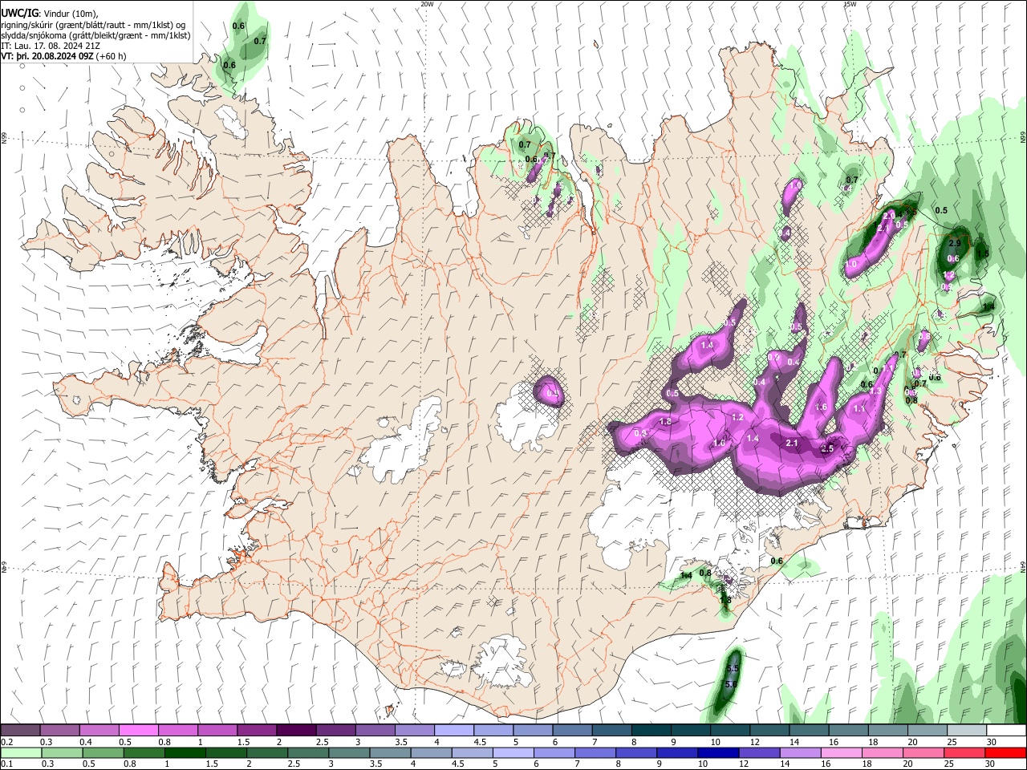Select the top-row legend swatch between 0.3 and 0.4
Viewport: 1027px width, 770px height.
click(x=59, y=731)
